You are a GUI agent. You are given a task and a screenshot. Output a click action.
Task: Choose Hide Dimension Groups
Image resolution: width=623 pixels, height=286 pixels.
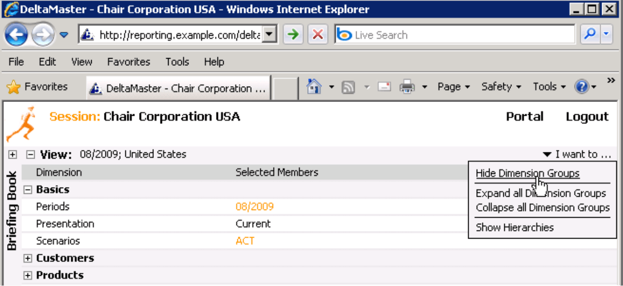[x=527, y=173]
